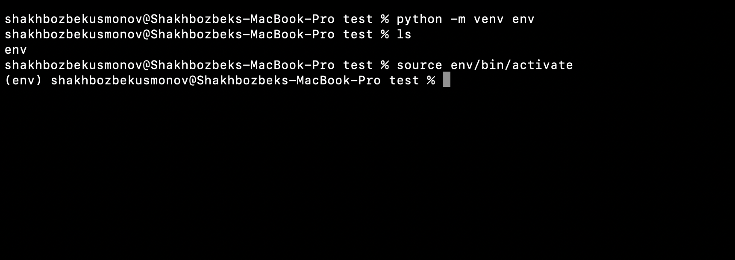735x260 pixels.
Task: Click the hostname on the source command line
Action: coord(243,65)
